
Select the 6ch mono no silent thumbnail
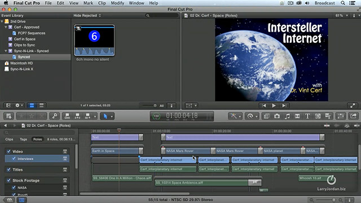tap(94, 40)
